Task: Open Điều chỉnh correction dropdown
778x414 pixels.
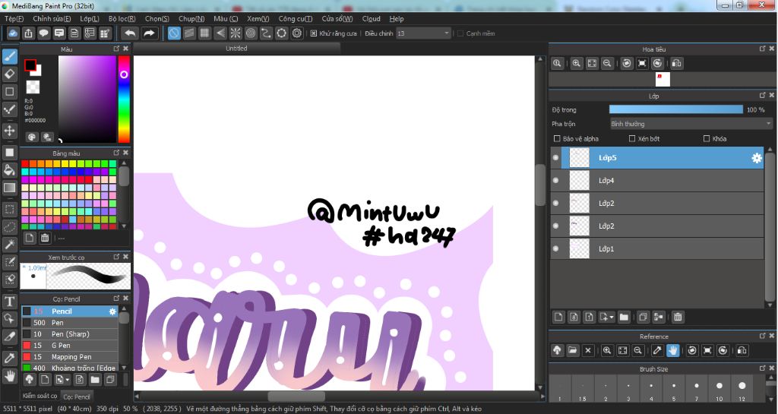Action: pos(423,33)
